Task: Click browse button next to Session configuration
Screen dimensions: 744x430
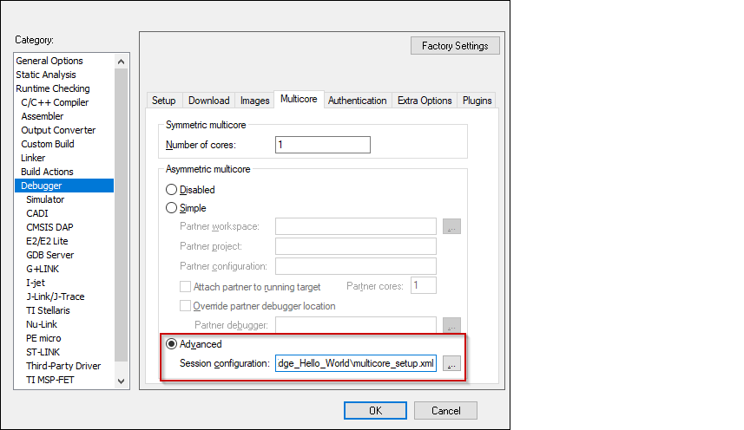Action: tap(451, 364)
